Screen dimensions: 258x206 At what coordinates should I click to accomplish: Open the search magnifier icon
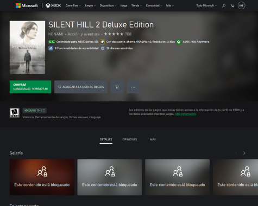[224, 6]
